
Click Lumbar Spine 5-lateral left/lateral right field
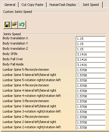coord(91,75)
